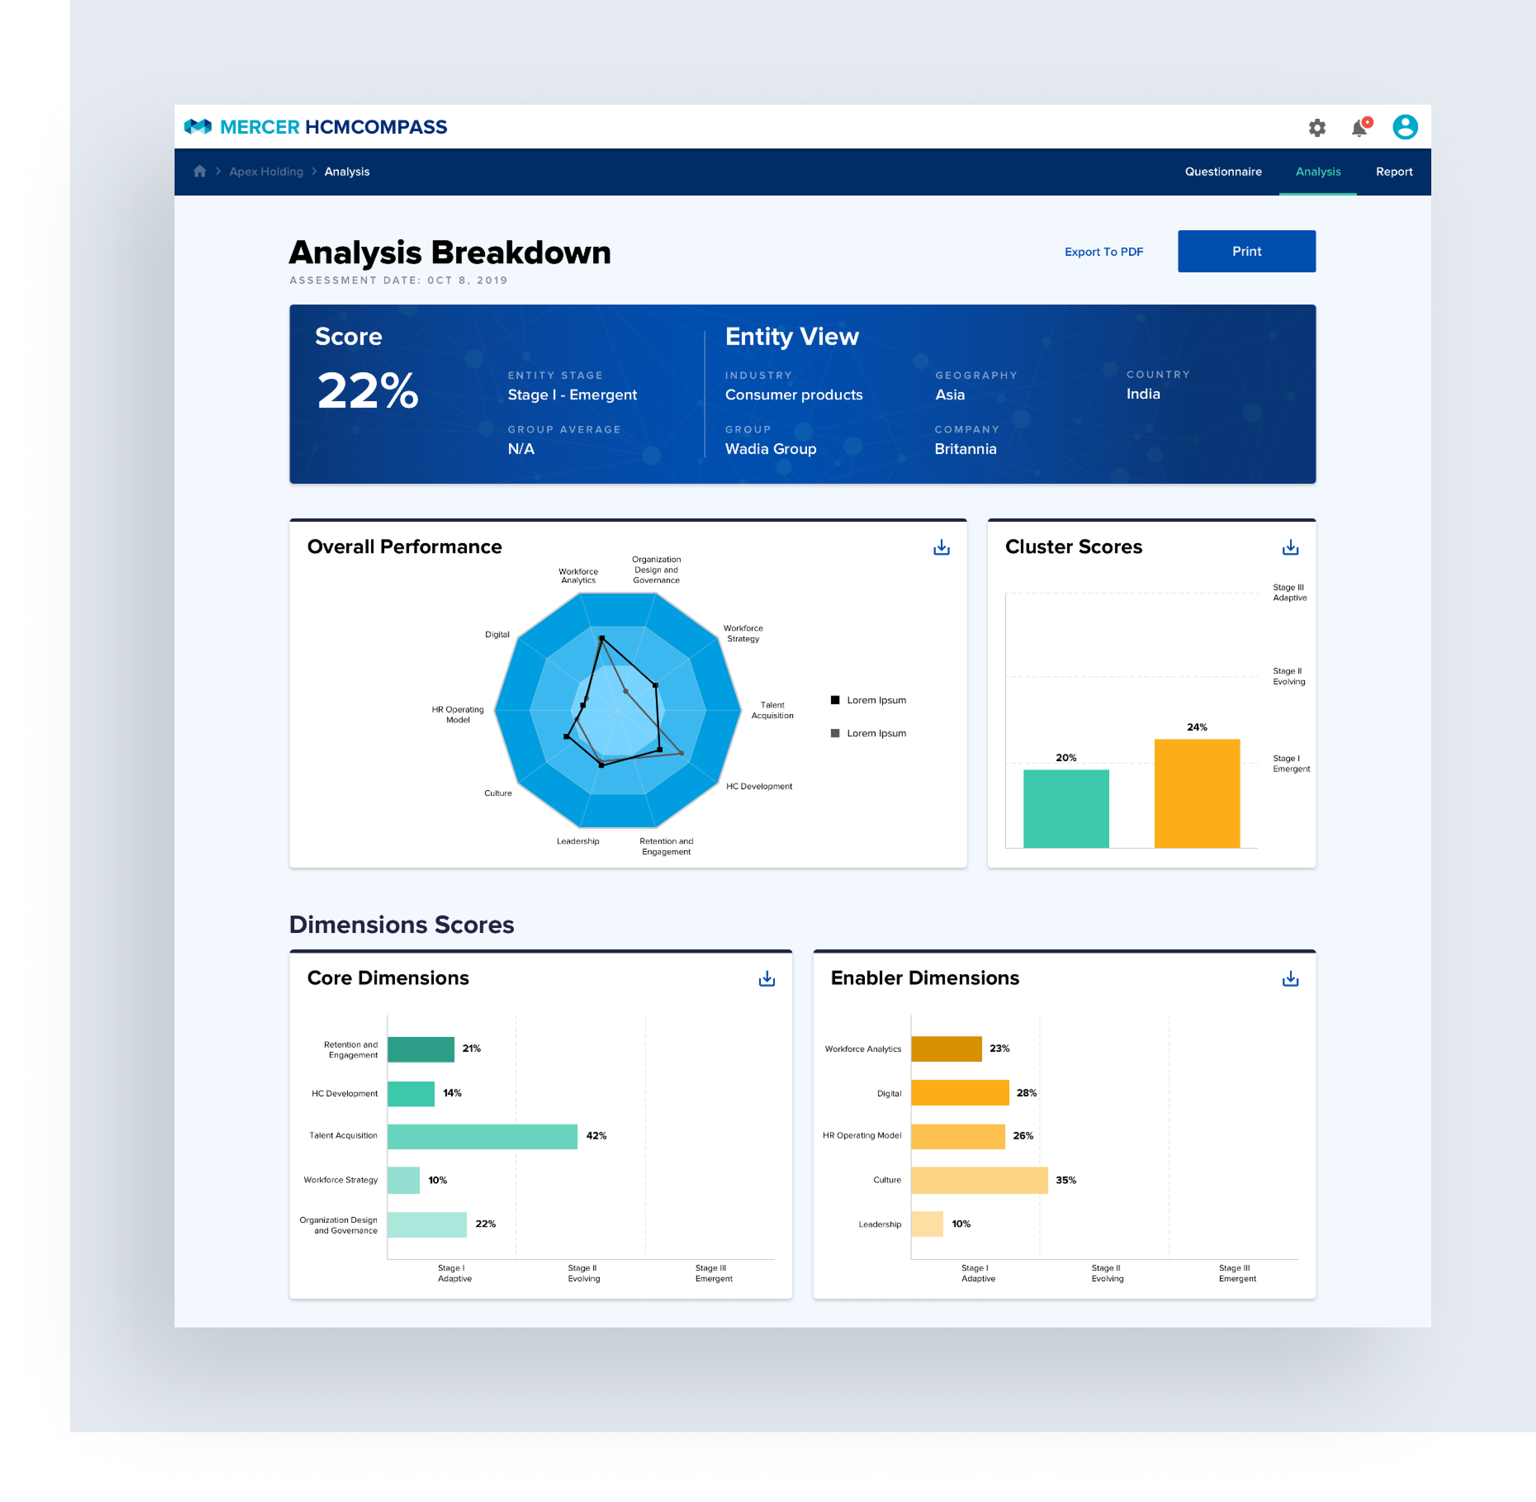Download the Enabler Dimensions chart

pos(1290,979)
